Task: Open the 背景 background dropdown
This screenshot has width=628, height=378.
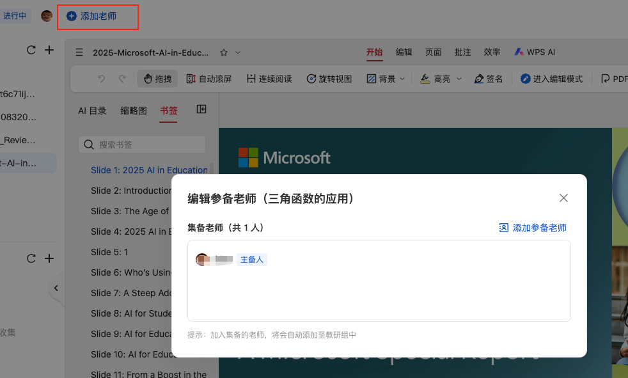Action: [384, 78]
